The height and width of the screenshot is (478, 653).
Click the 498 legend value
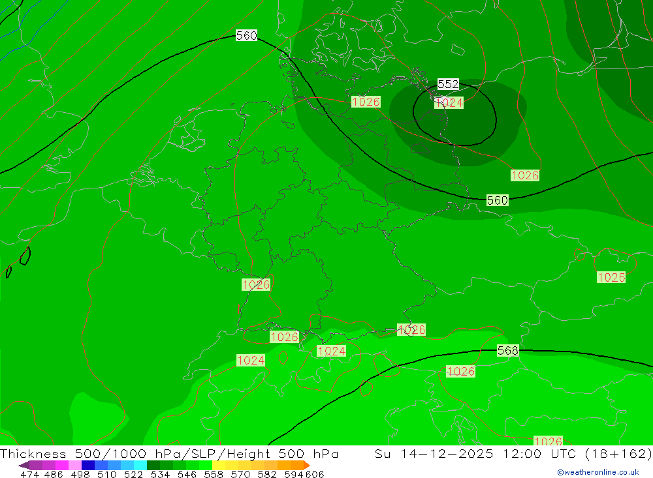pos(80,475)
